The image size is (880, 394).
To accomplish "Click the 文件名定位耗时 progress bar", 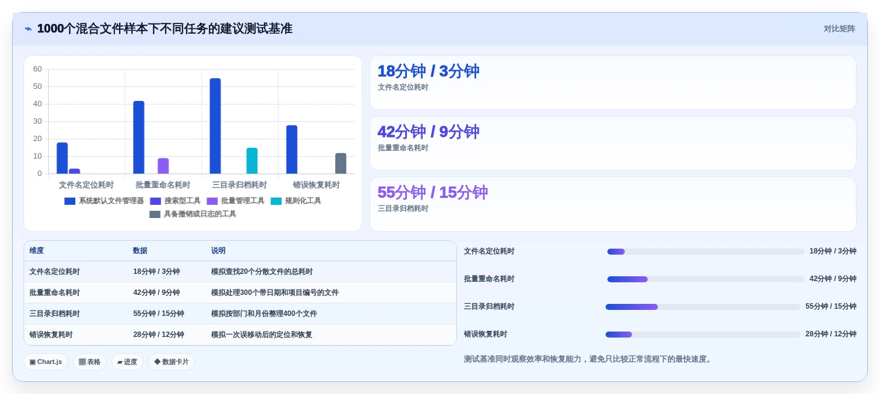I will coord(705,252).
